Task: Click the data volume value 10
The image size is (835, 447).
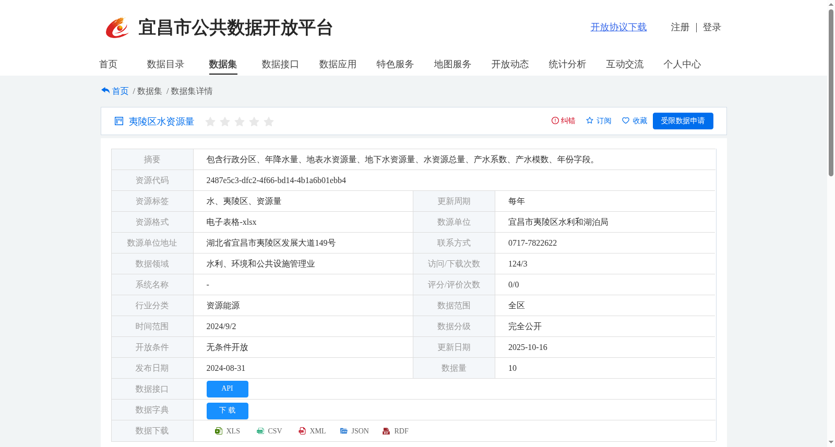Action: point(512,368)
